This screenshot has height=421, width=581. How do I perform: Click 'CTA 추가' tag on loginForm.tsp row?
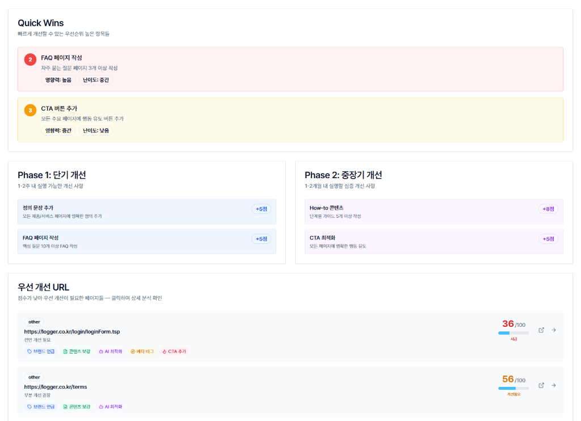click(x=174, y=351)
